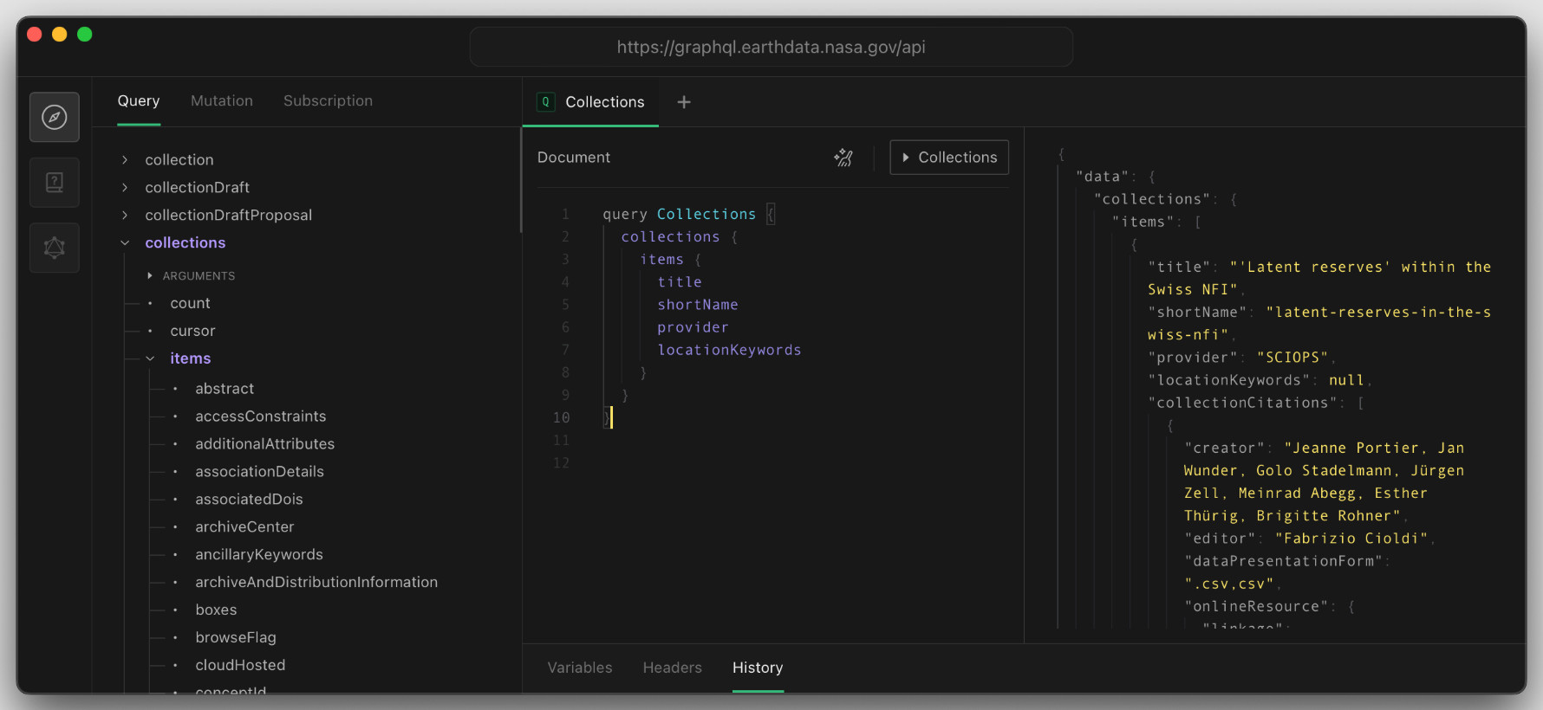Toggle the ancillaryKeywords field bullet
1543x710 pixels.
pos(175,556)
